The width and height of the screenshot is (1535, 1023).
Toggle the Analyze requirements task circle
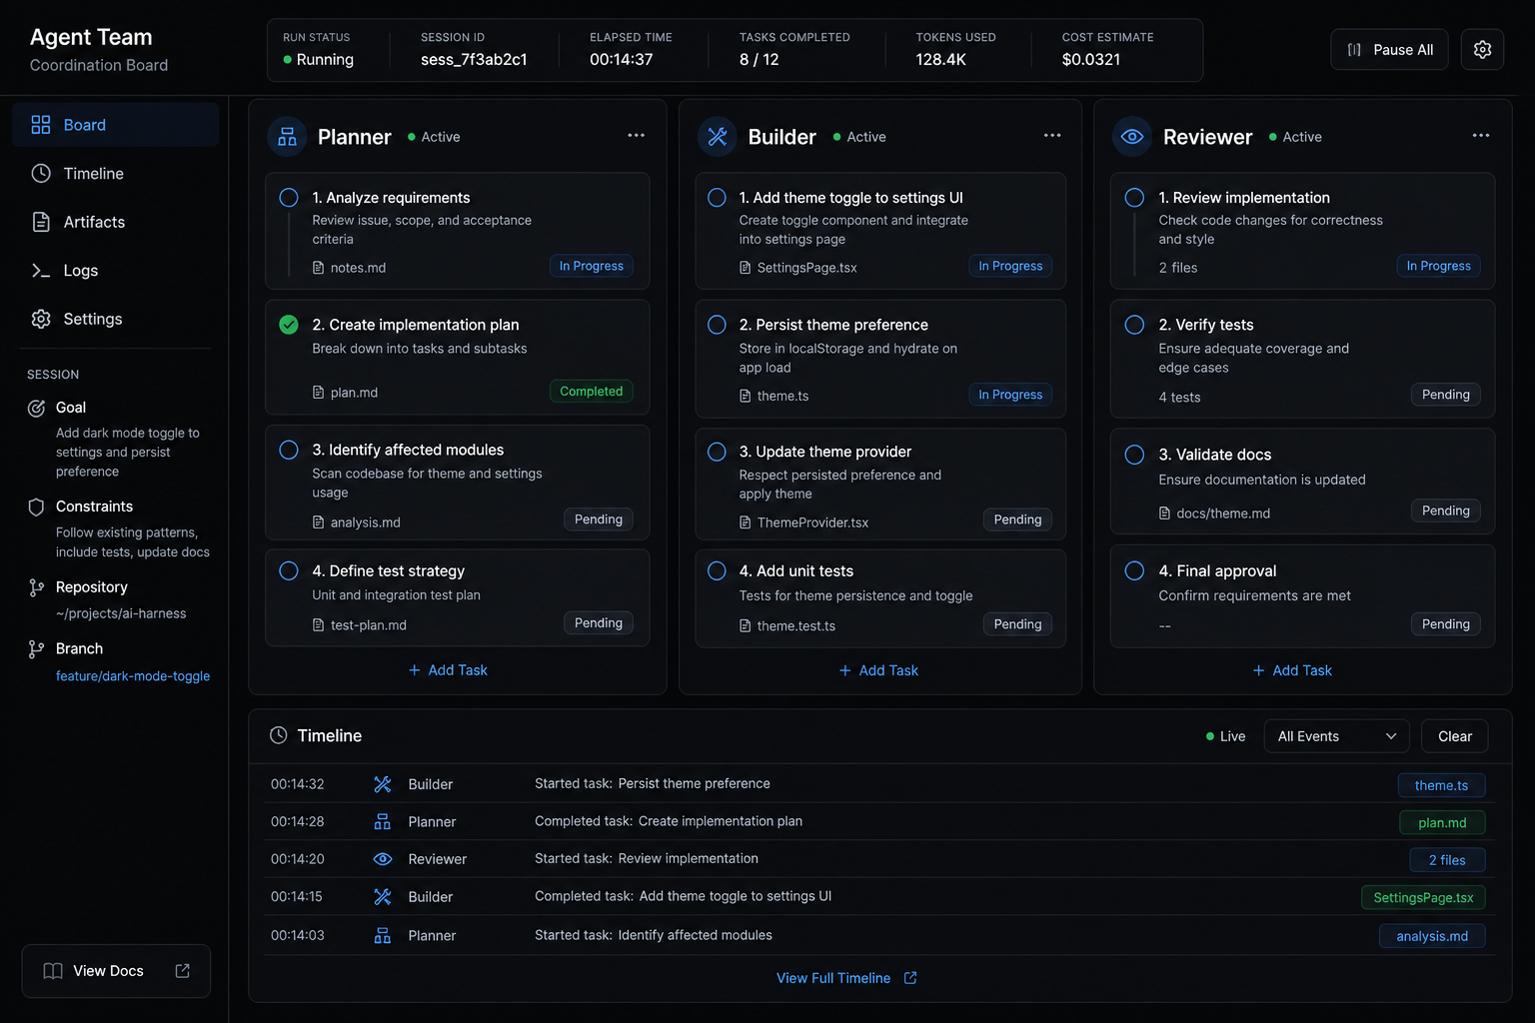tap(289, 198)
